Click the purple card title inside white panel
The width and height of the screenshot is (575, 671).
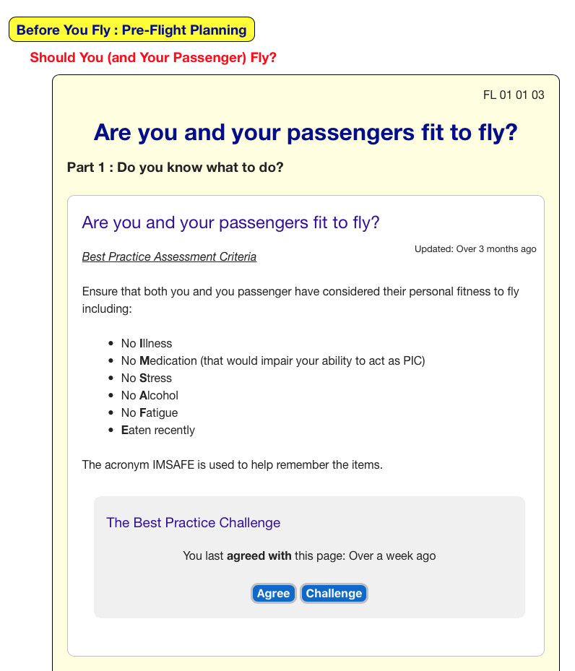(230, 222)
